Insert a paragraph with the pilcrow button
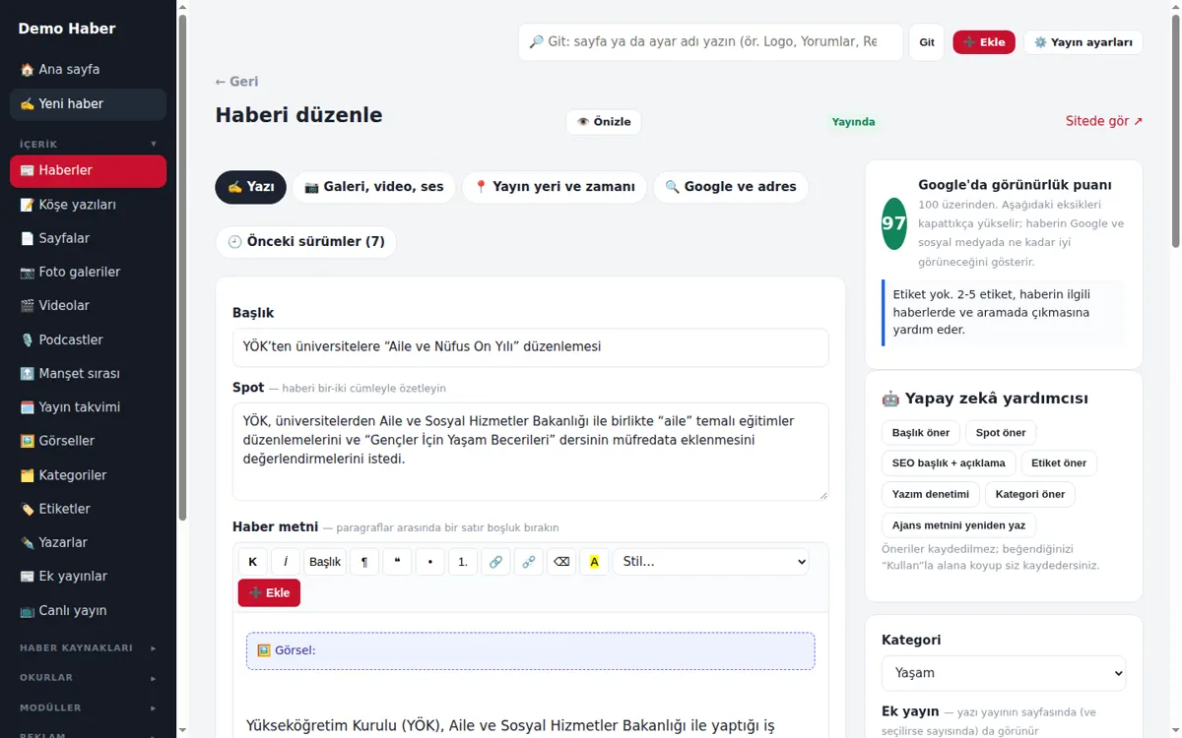 pyautogui.click(x=364, y=562)
